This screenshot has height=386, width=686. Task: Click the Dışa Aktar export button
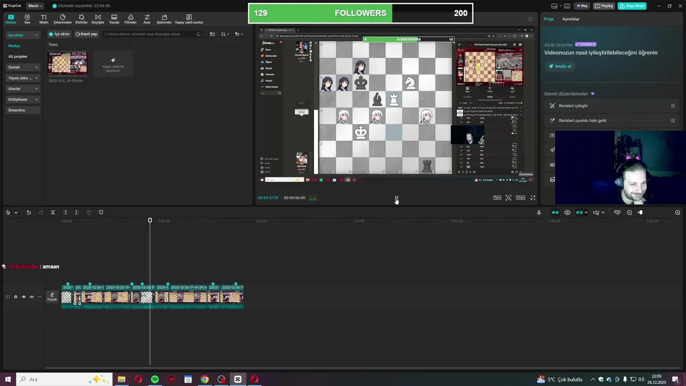click(x=632, y=6)
